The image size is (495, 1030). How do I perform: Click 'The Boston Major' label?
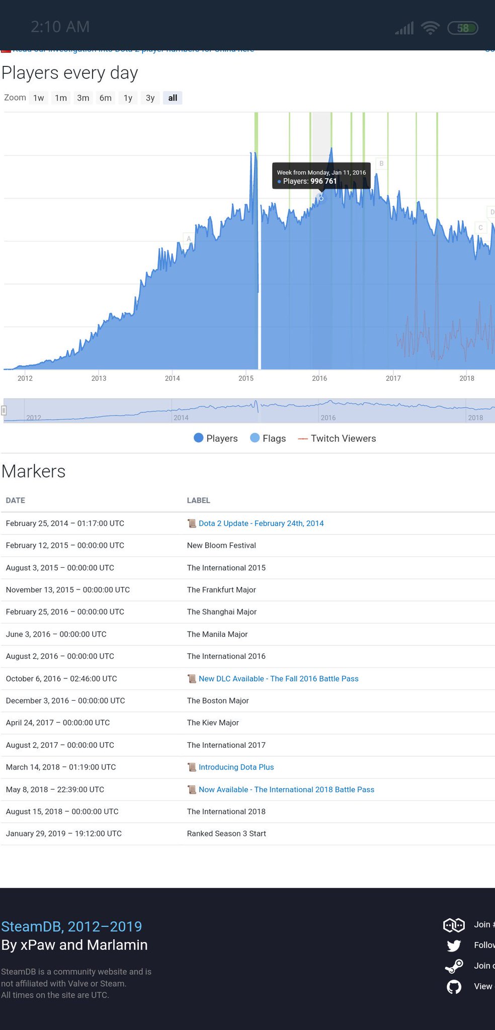tap(218, 701)
